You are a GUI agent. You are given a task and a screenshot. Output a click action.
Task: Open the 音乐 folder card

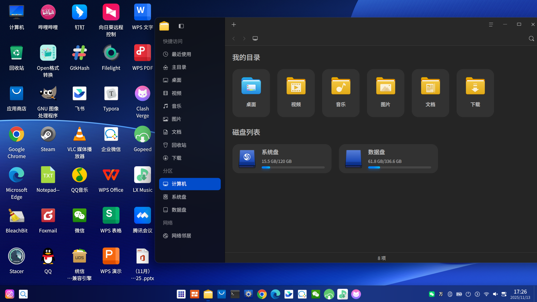341,93
